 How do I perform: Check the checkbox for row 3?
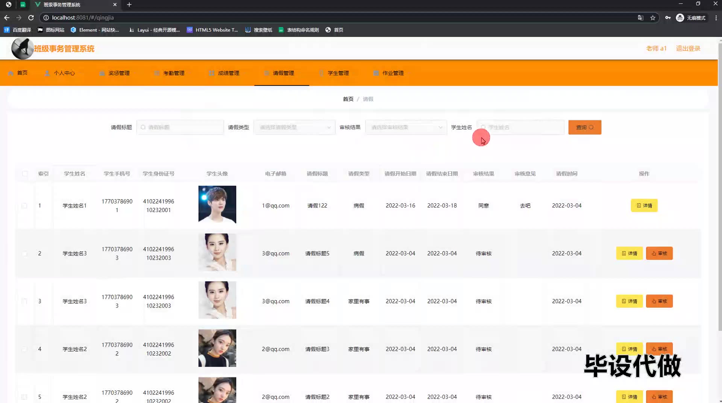click(x=24, y=301)
